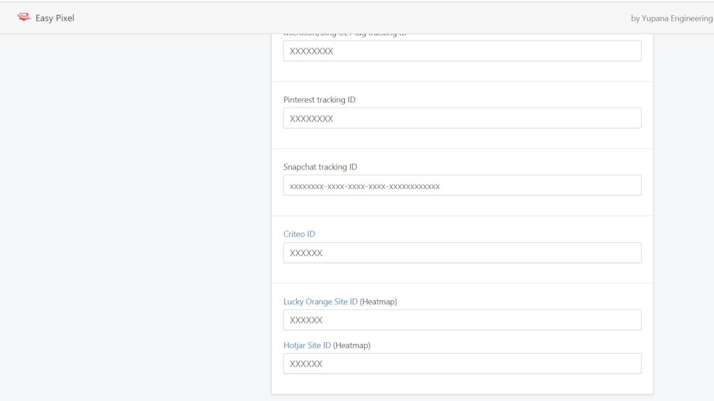714x401 pixels.
Task: Focus the Lucky Orange Site ID input field
Action: point(462,320)
